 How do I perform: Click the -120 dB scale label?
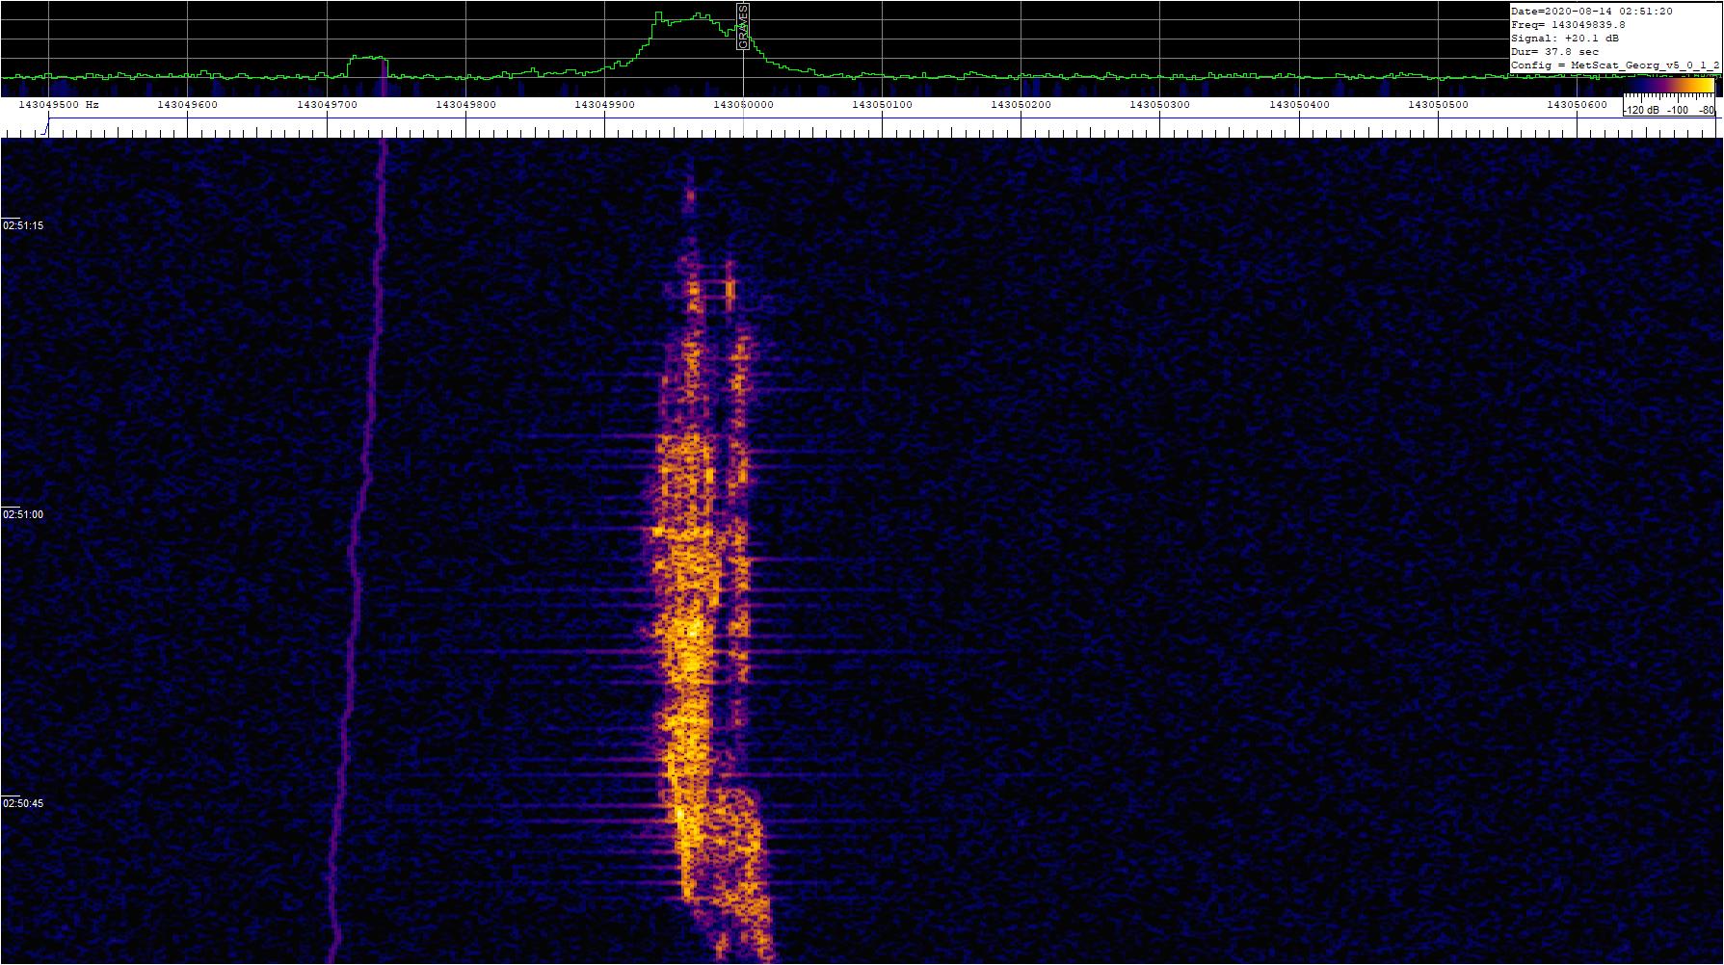coord(1642,111)
